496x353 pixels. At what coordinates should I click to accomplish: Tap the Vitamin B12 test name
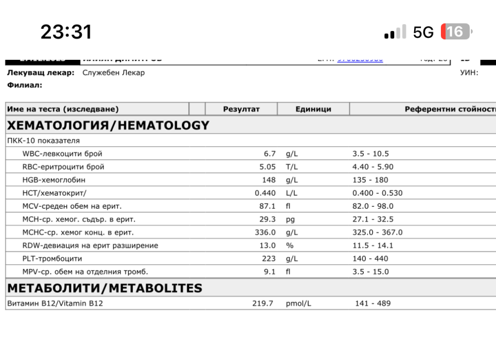click(x=55, y=303)
